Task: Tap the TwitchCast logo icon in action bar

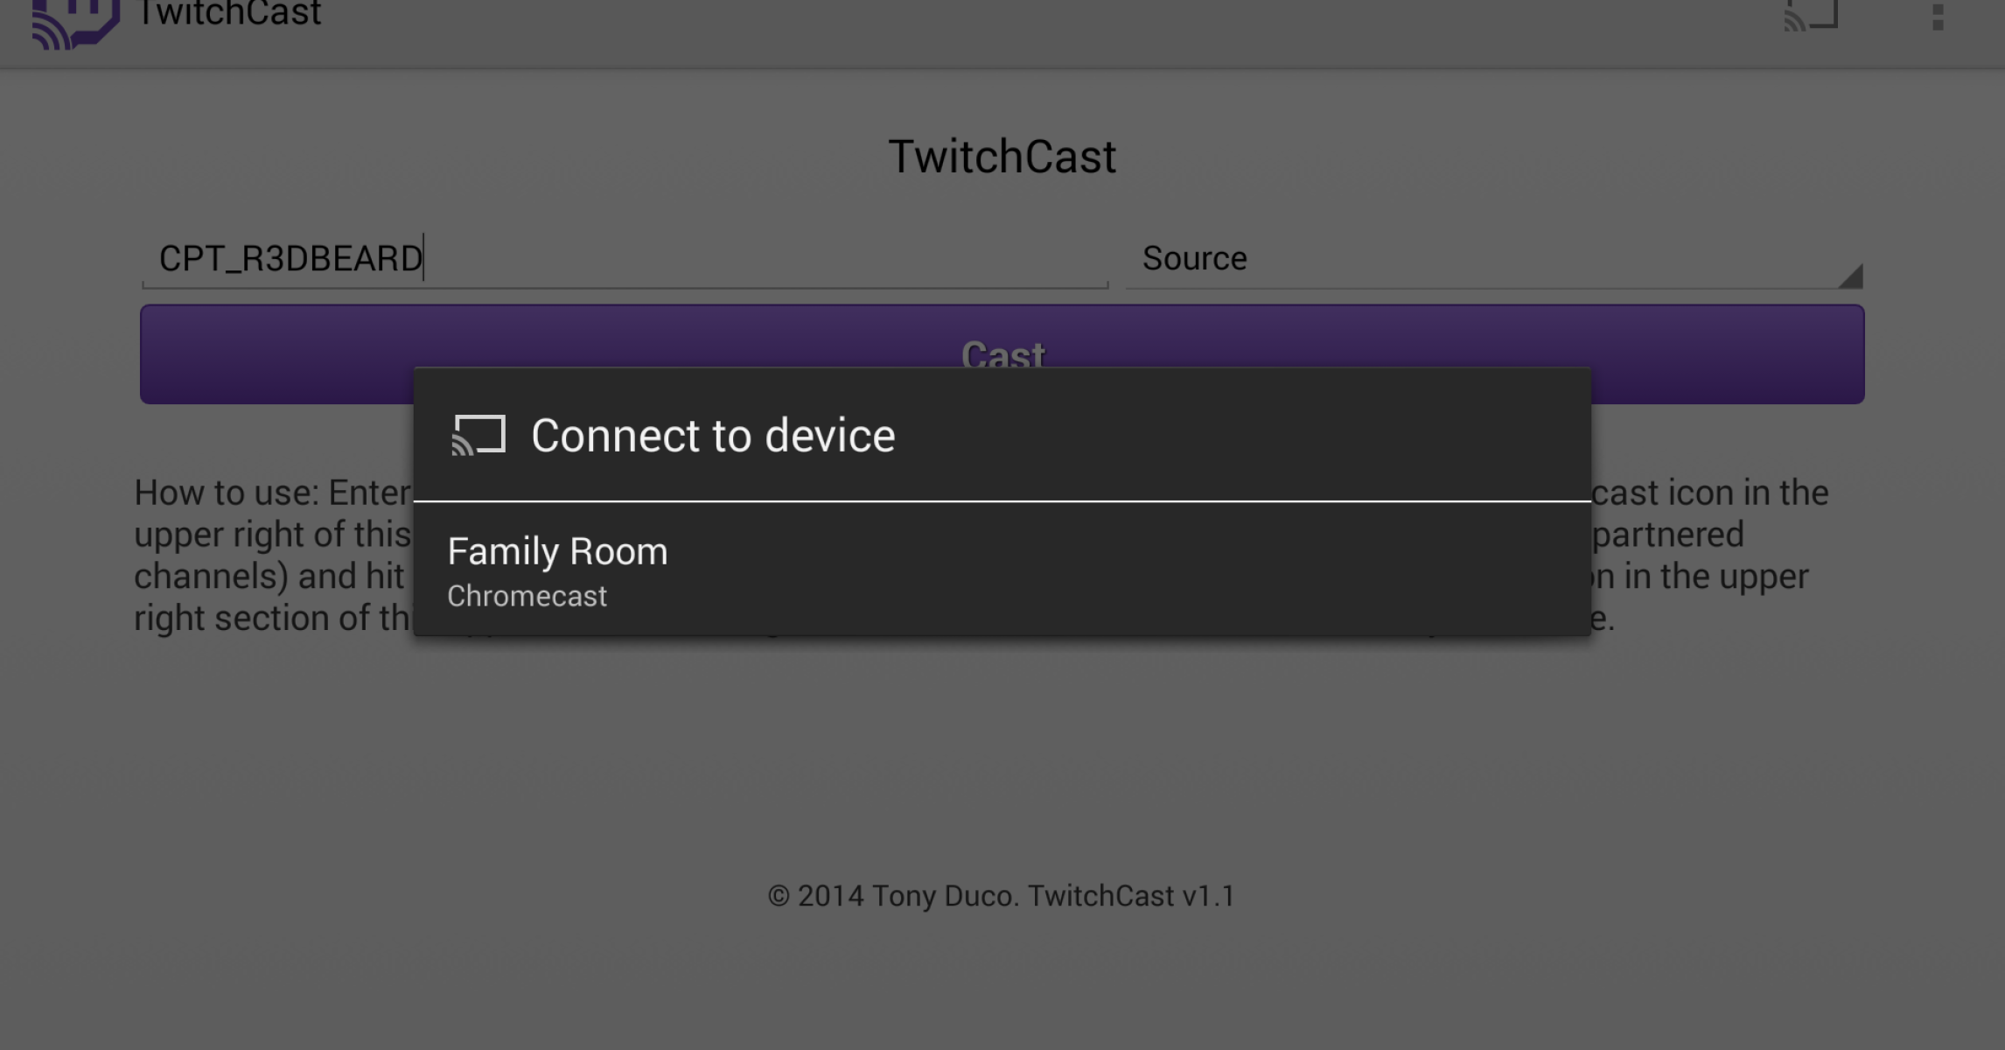Action: pyautogui.click(x=75, y=21)
